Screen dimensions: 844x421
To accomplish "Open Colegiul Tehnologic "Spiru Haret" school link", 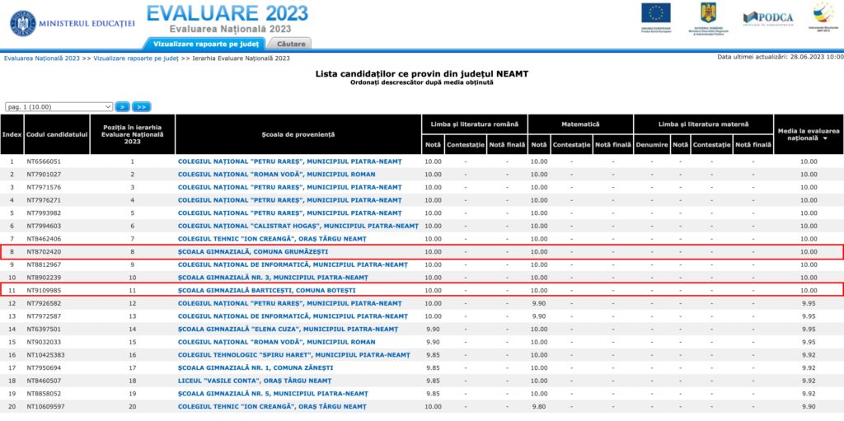I will pyautogui.click(x=293, y=354).
